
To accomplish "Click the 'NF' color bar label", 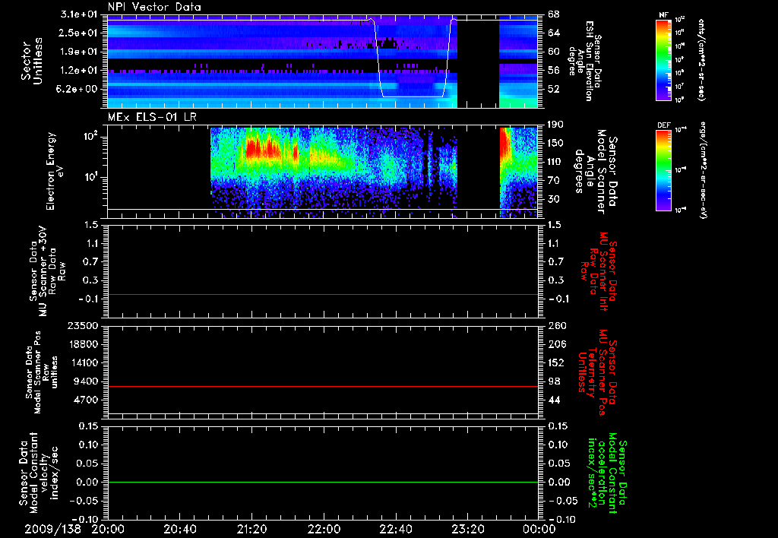I will [663, 15].
